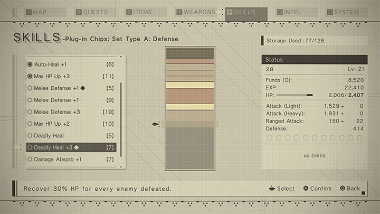
Task: Click the first empty status effect box
Action: click(x=270, y=138)
